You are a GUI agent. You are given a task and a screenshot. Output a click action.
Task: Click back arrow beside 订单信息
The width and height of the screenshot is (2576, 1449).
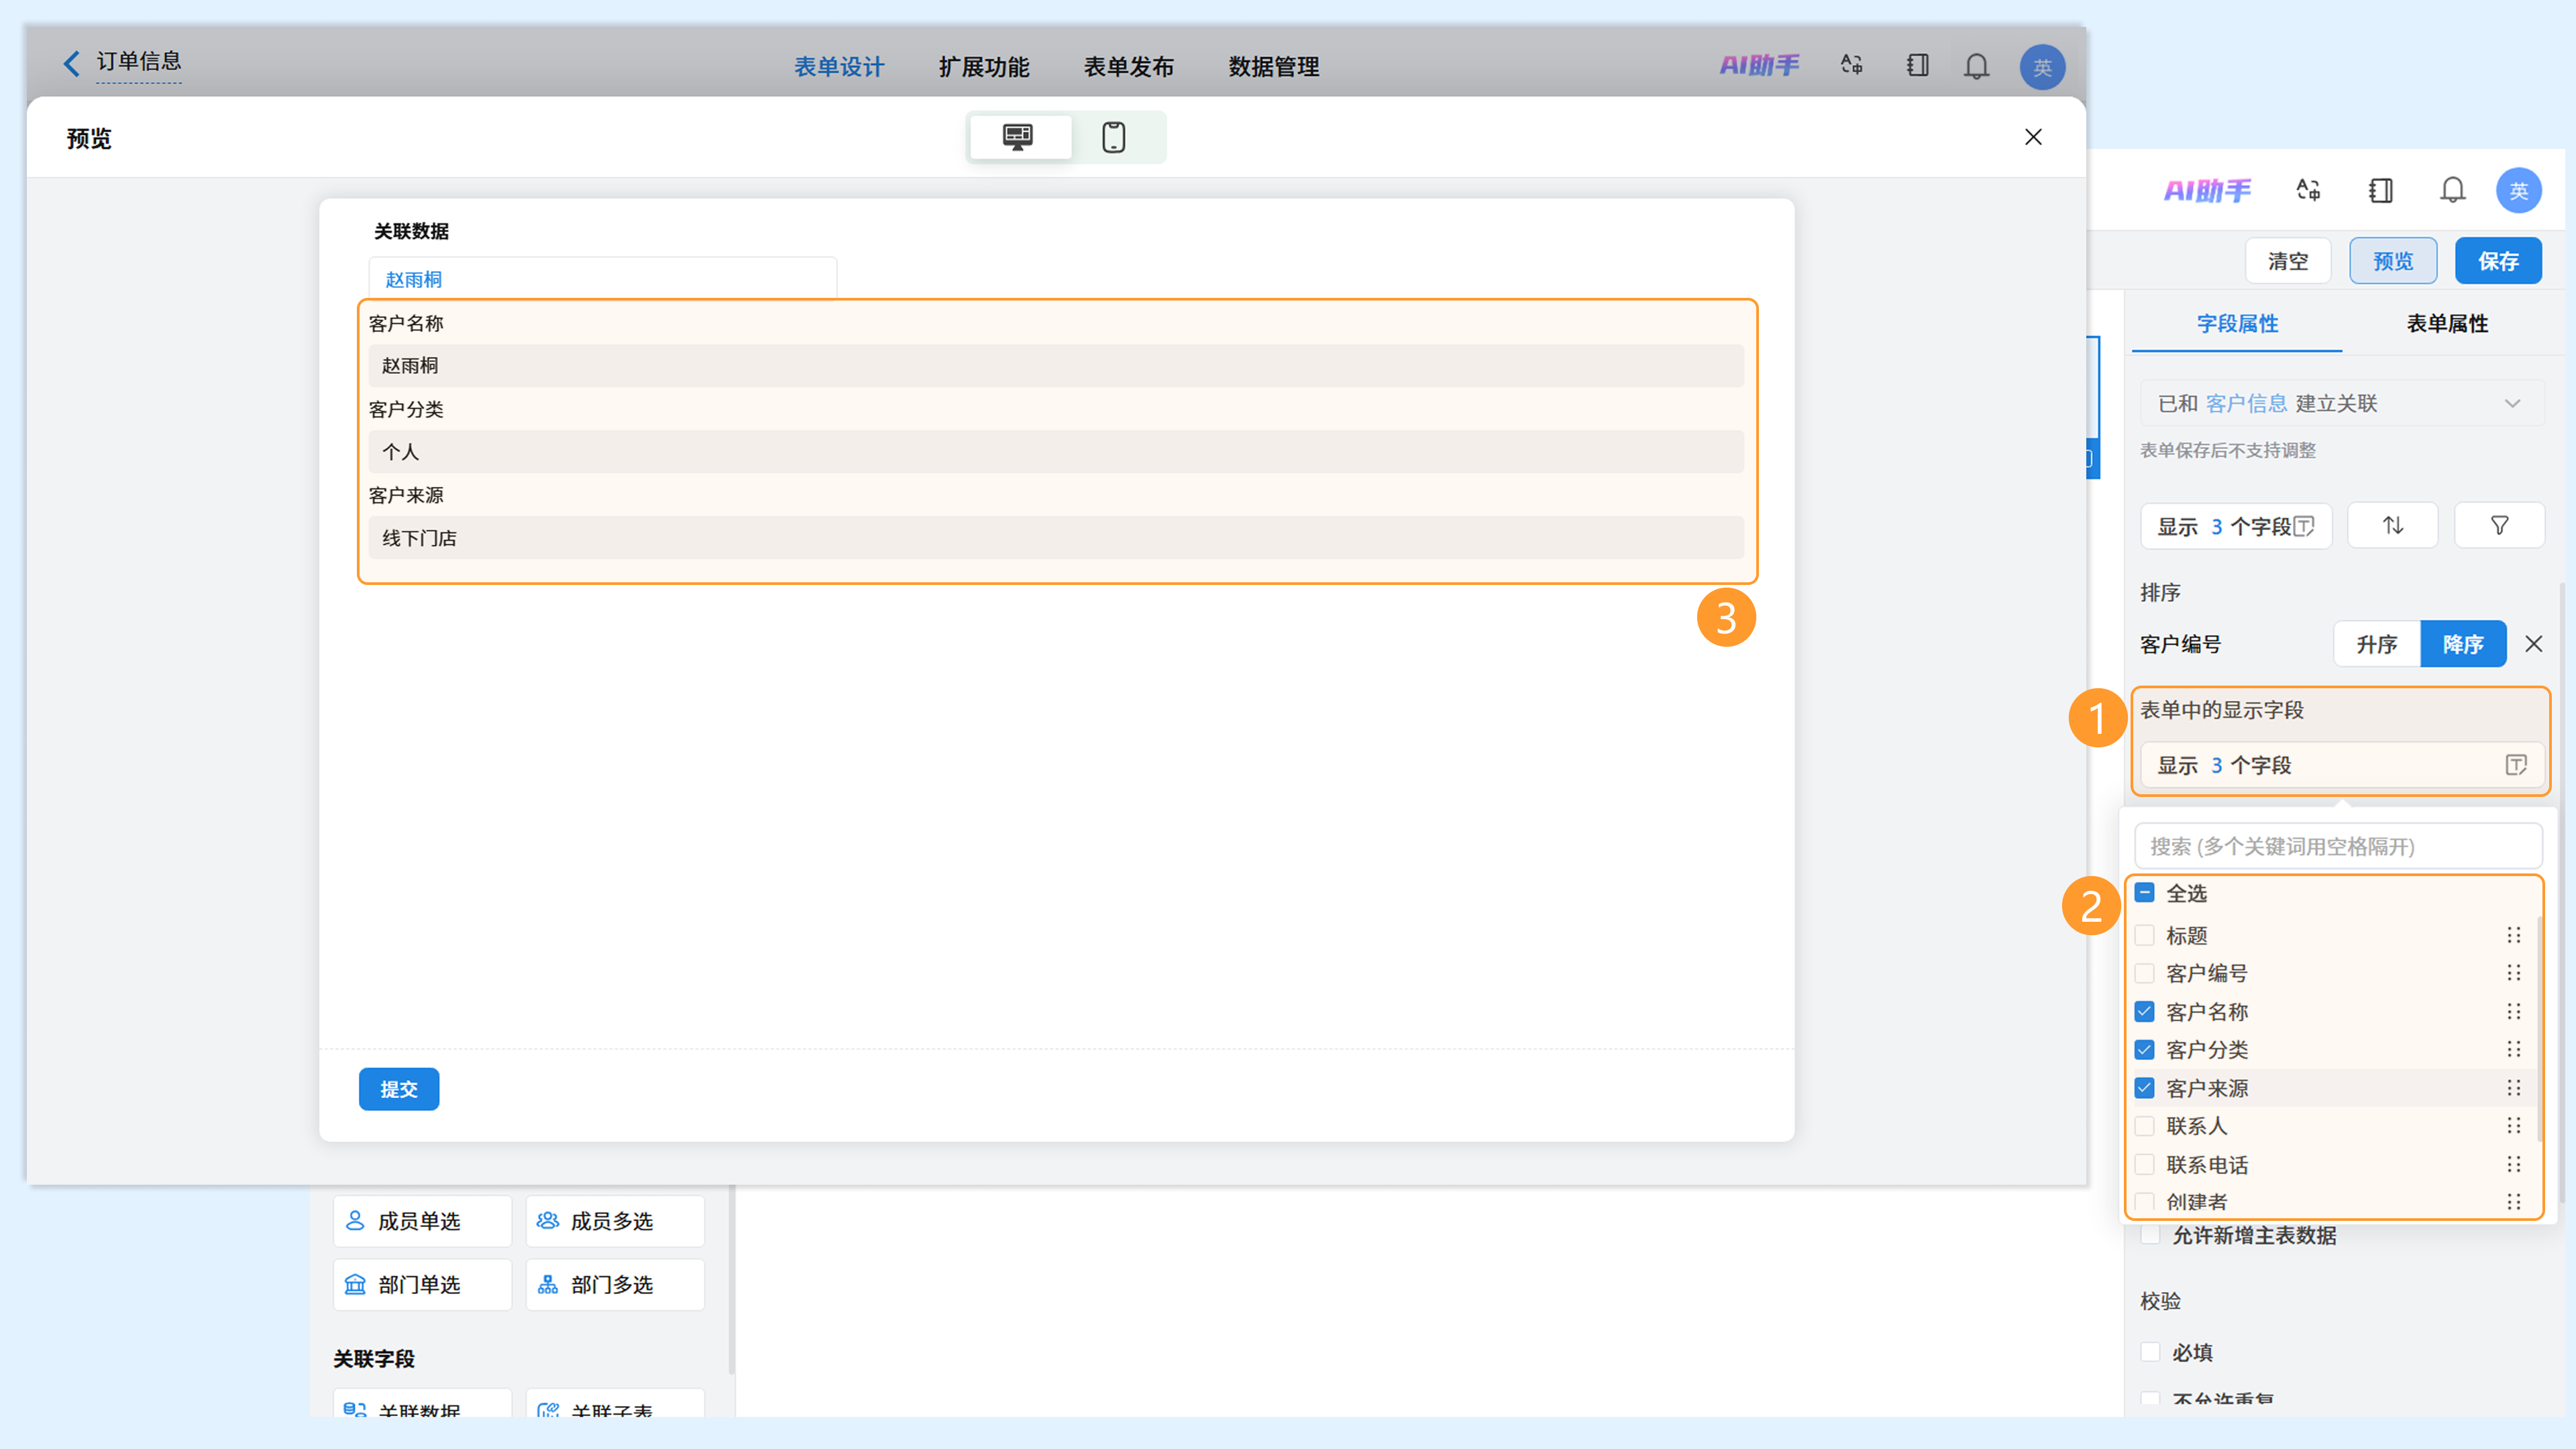71,63
